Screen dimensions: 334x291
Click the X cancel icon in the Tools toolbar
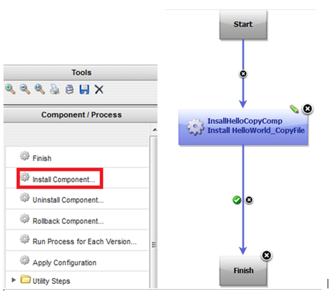click(x=99, y=89)
